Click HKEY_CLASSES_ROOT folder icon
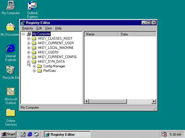 click(x=34, y=39)
